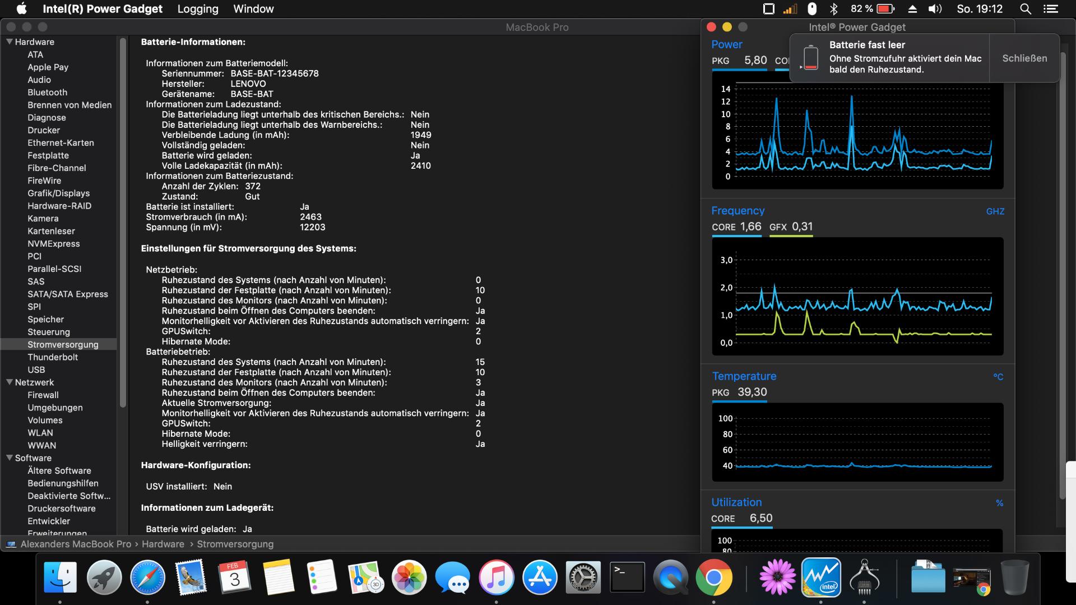Launch Terminal from the dock
Viewport: 1076px width, 605px height.
tap(627, 578)
